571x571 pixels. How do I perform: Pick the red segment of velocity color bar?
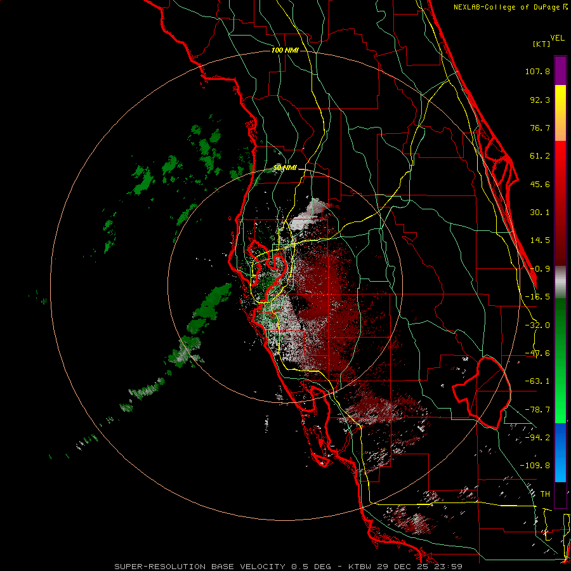560,203
